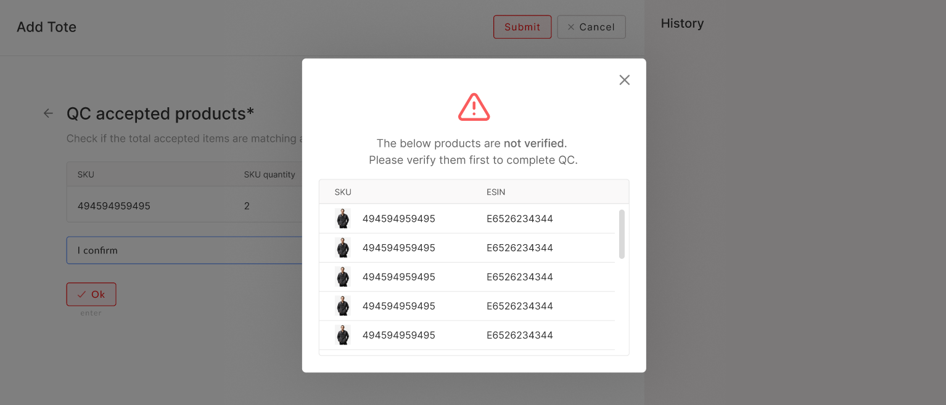Viewport: 946px width, 405px height.
Task: Click product thumbnail in fourth dialog row
Action: [x=343, y=306]
